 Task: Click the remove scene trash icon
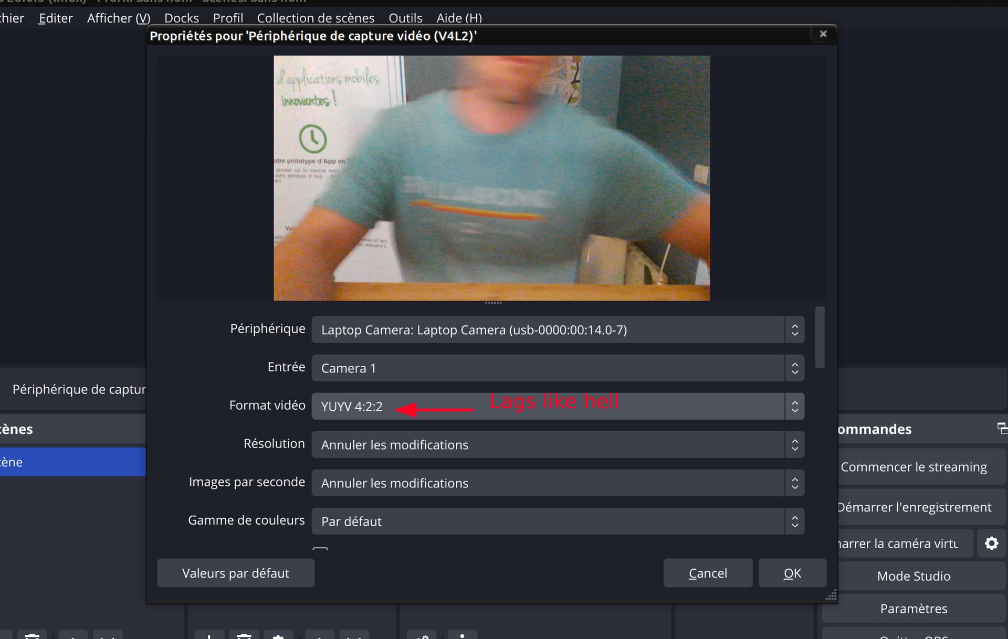33,635
